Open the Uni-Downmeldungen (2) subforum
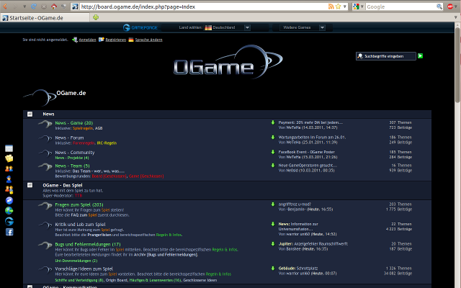This screenshot has height=288, width=461. 76,261
